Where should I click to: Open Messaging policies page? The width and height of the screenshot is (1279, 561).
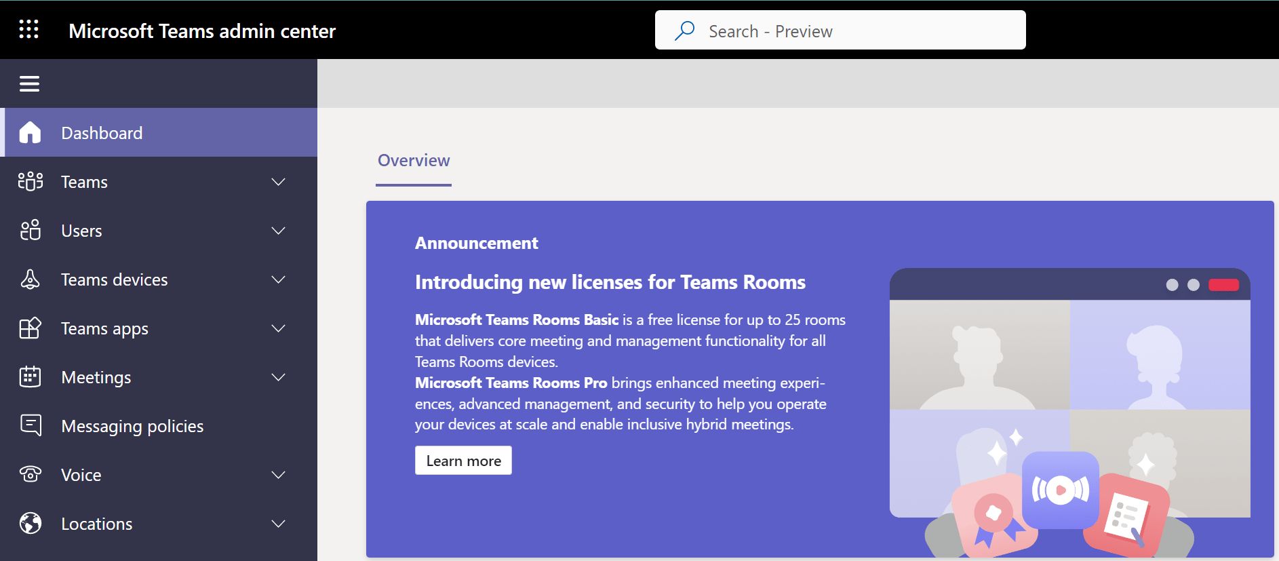[159, 425]
